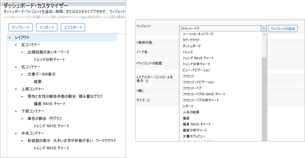Collapse the 左コンテナー node arrow

pyautogui.click(x=16, y=45)
